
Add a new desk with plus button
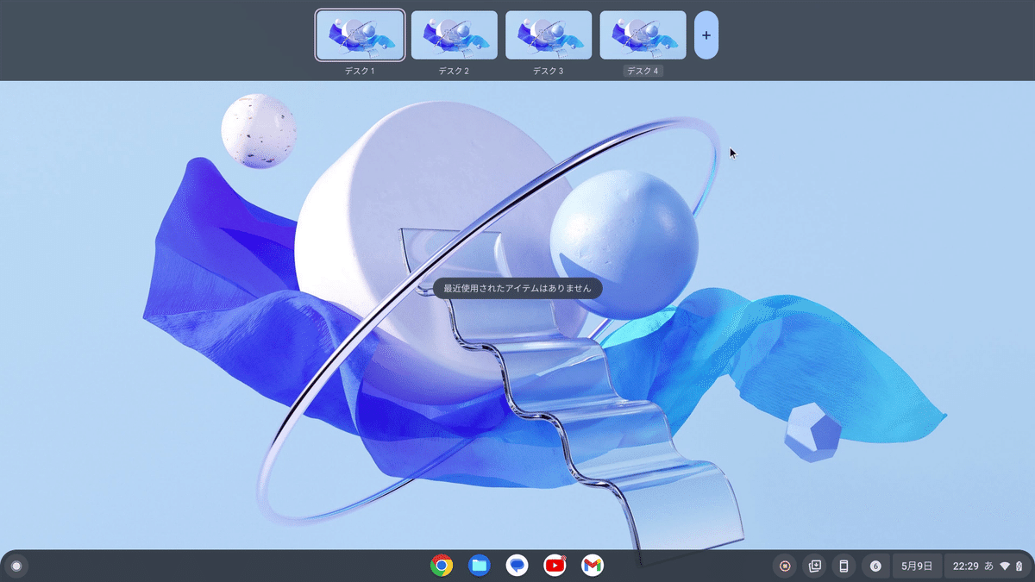(706, 35)
